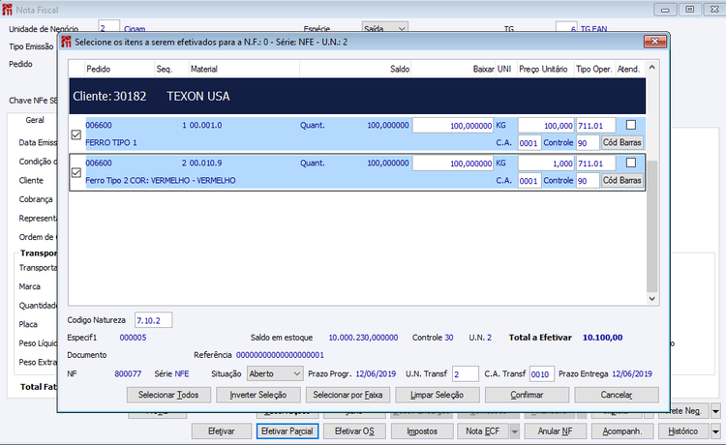Click Total a Efetivar value 10.100,00
The height and width of the screenshot is (445, 726).
(x=602, y=338)
